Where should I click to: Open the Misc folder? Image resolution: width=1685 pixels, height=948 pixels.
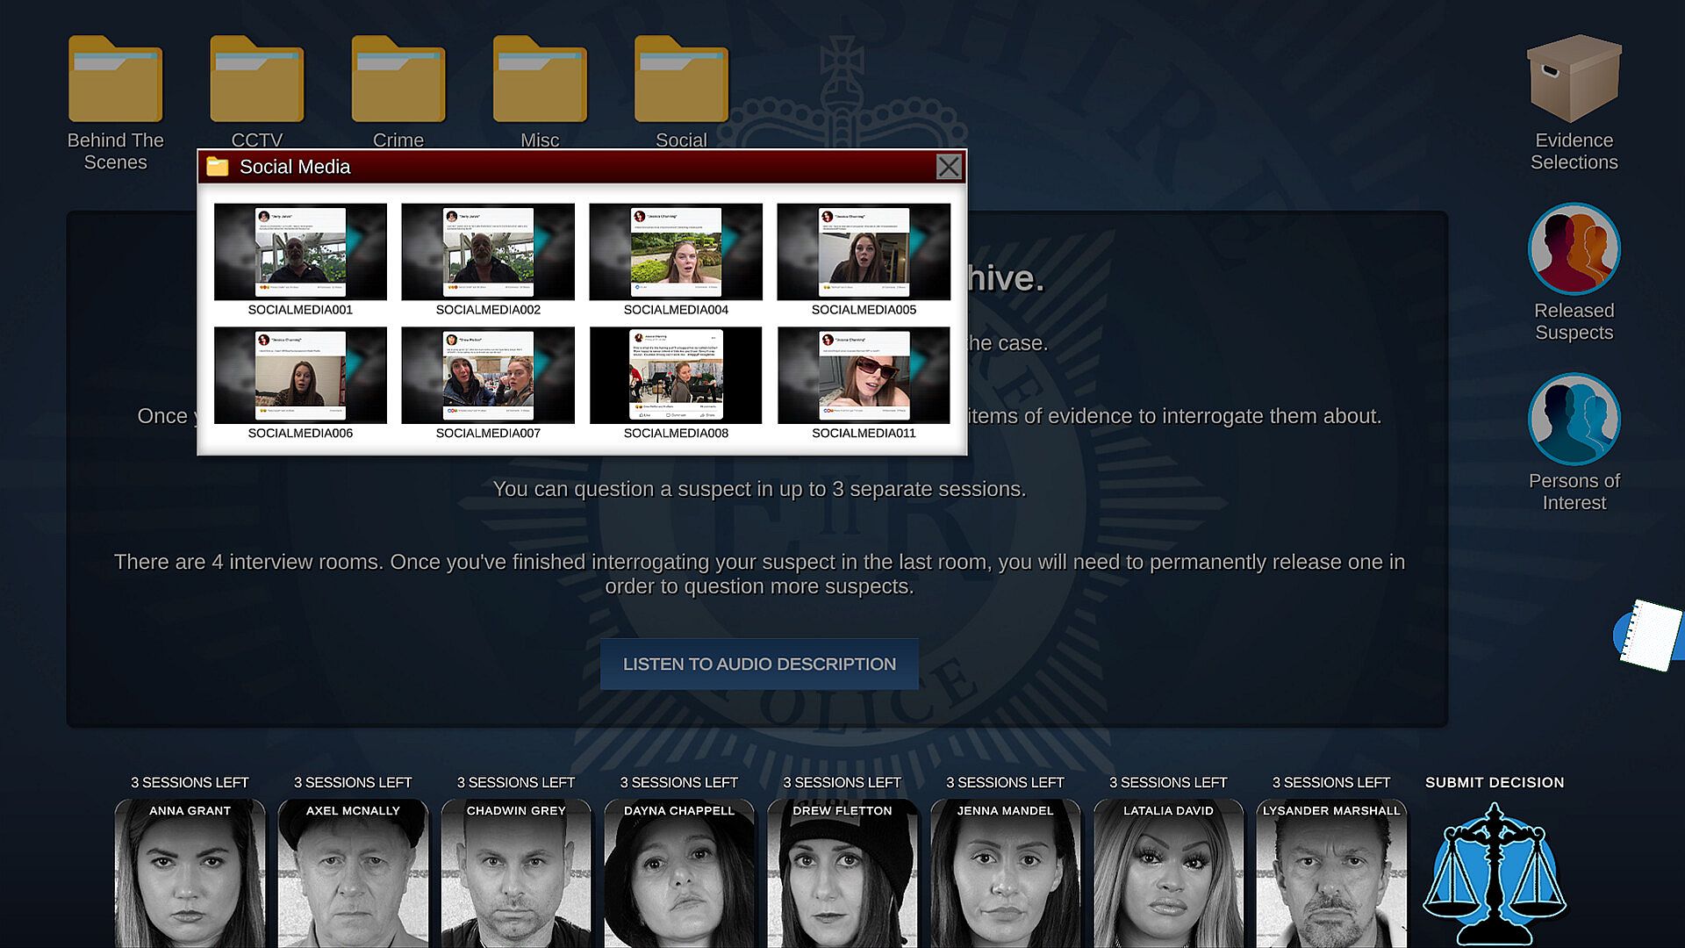(x=539, y=81)
